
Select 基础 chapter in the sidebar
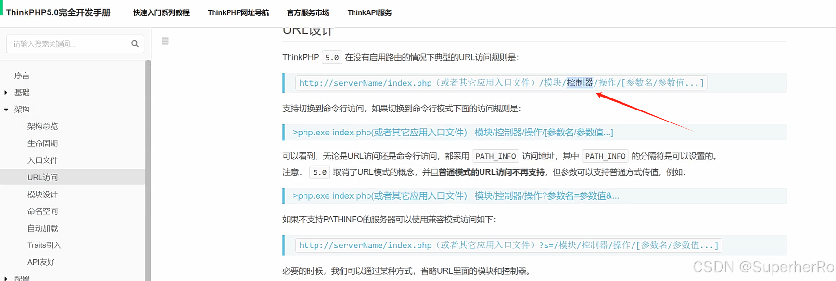[x=22, y=92]
